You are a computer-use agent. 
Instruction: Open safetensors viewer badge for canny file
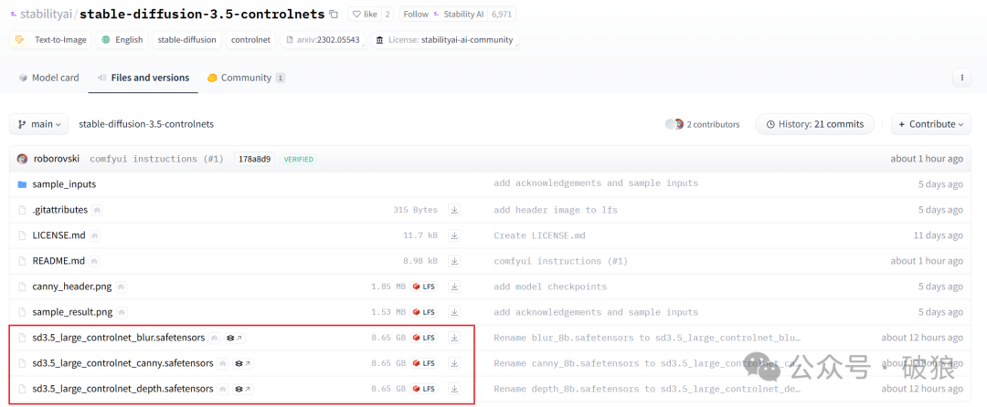(x=244, y=363)
